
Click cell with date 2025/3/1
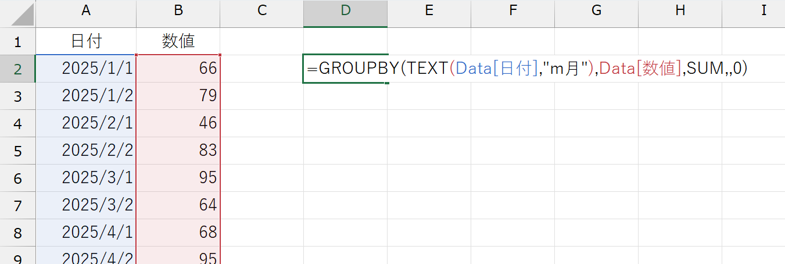click(x=86, y=178)
